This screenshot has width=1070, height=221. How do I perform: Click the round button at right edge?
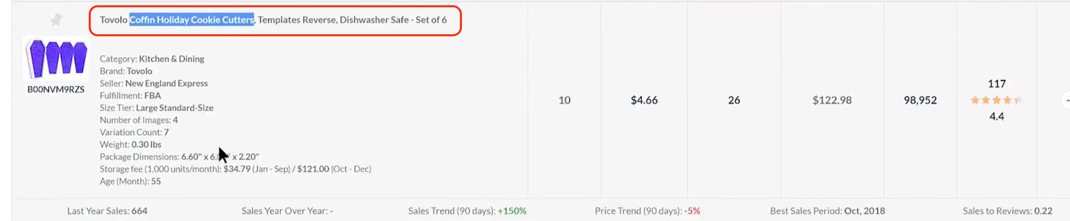click(x=1066, y=100)
